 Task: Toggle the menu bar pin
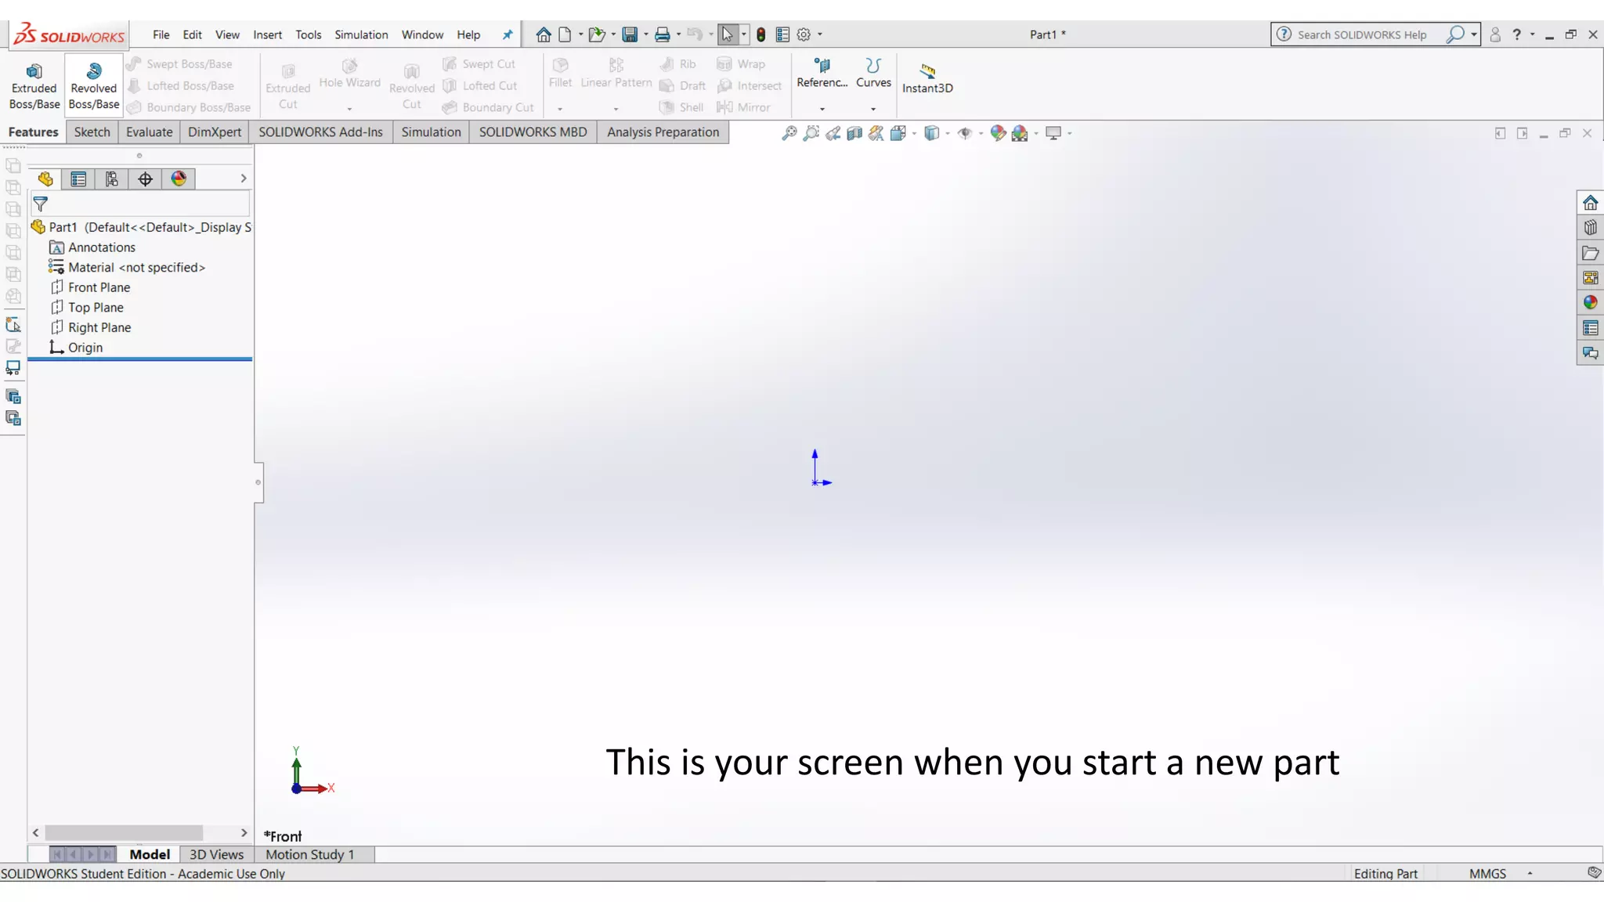click(x=508, y=34)
